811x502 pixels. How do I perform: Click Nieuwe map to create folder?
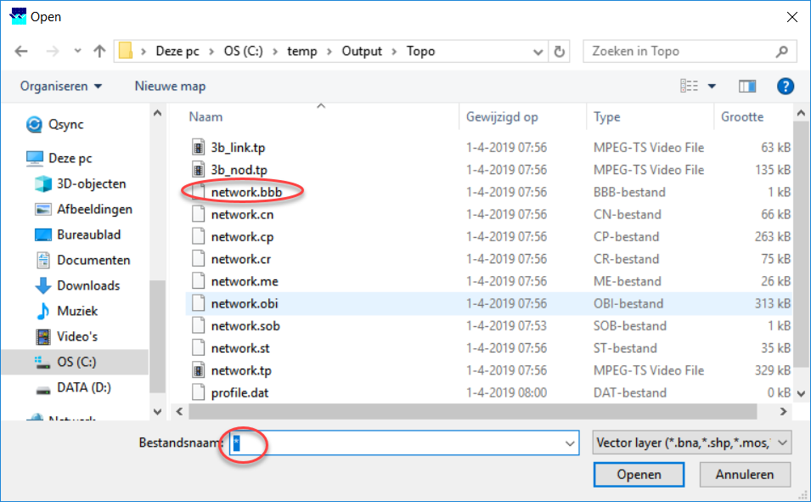coord(170,86)
